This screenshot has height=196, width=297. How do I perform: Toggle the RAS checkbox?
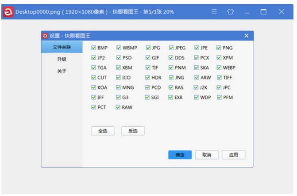(x=171, y=87)
